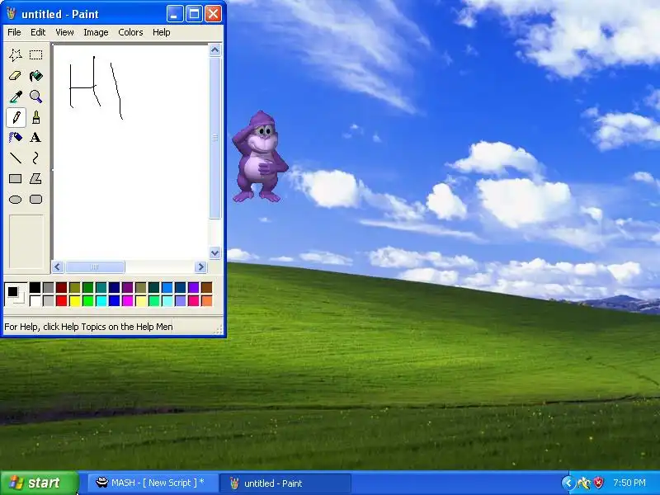The image size is (660, 495).
Task: Open the View menu
Action: (64, 32)
